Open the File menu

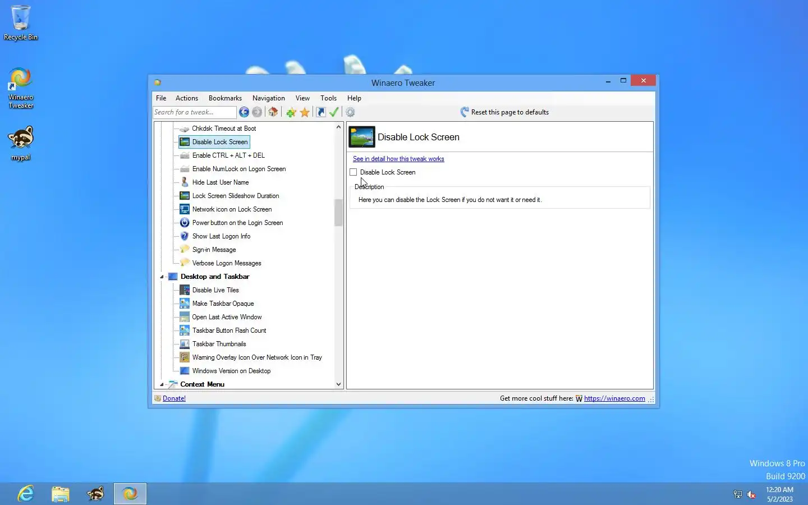161,98
